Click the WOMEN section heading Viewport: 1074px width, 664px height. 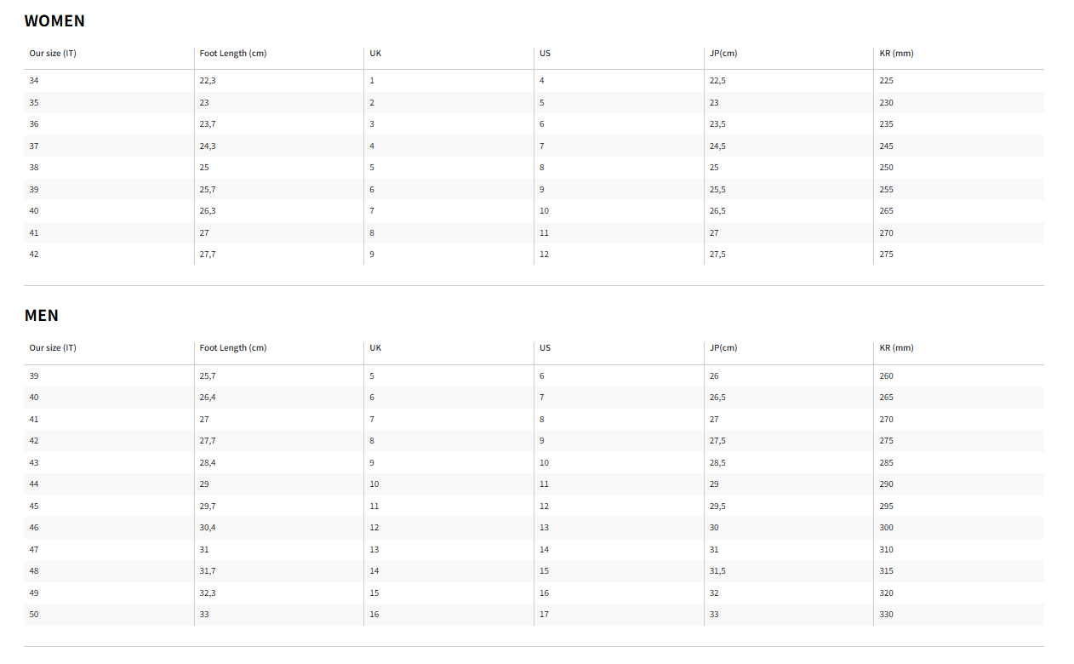54,21
